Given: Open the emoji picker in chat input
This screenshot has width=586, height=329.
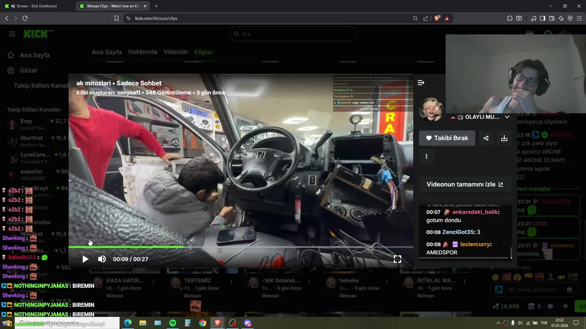Looking at the screenshot, I should [x=570, y=290].
